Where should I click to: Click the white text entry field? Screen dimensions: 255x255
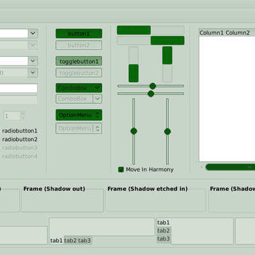(x=18, y=88)
